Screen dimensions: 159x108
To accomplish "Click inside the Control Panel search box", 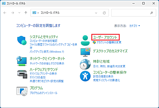I will [x=134, y=13].
